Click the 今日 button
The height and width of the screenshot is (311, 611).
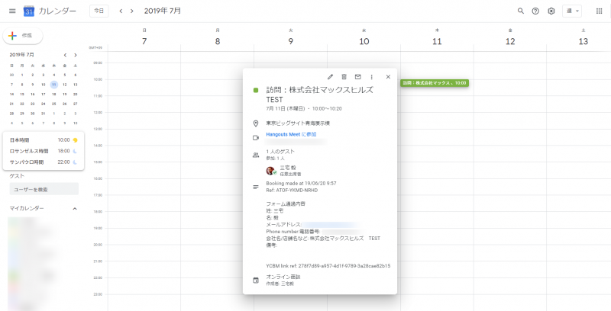point(99,11)
